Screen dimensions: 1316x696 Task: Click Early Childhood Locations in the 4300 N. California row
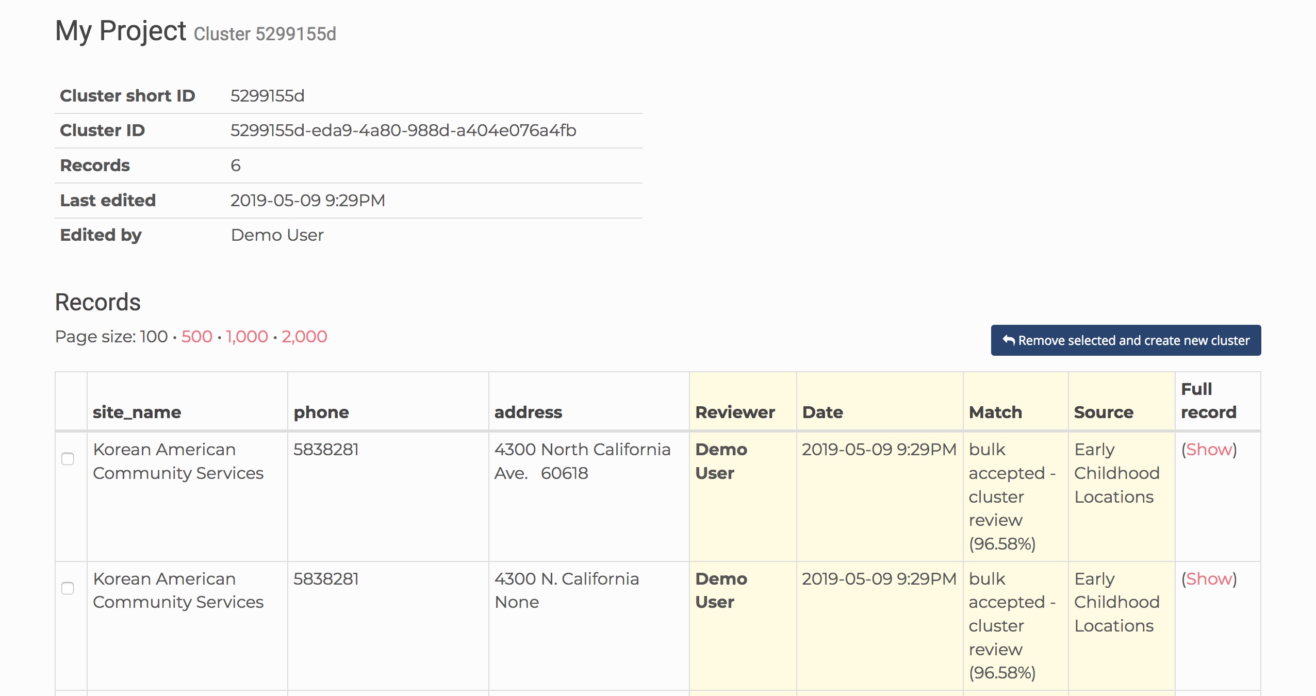(x=1117, y=603)
